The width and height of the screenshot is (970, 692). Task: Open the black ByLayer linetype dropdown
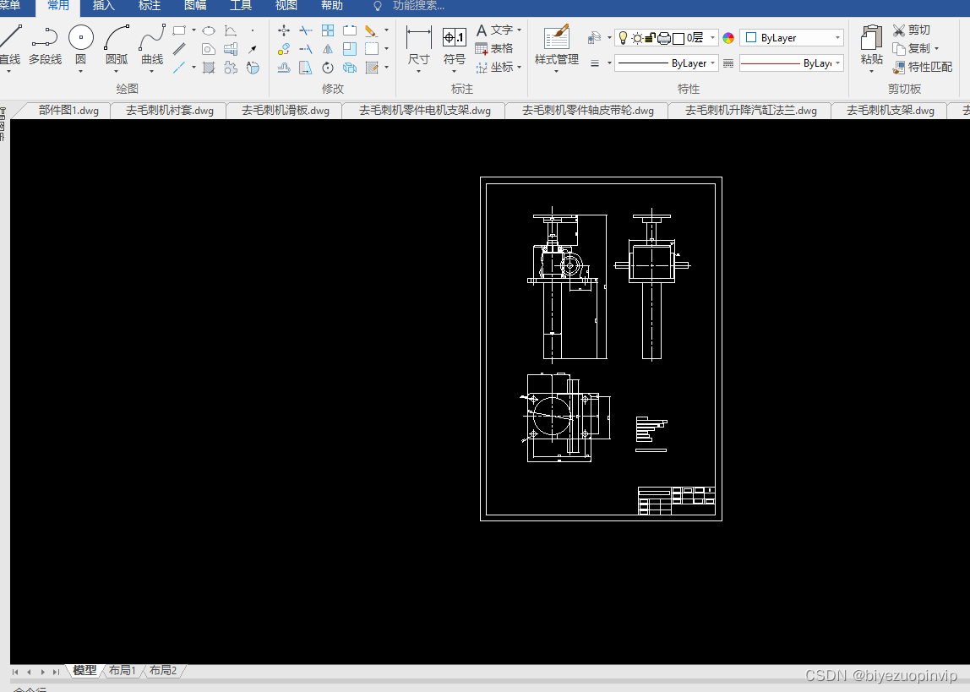coord(667,63)
